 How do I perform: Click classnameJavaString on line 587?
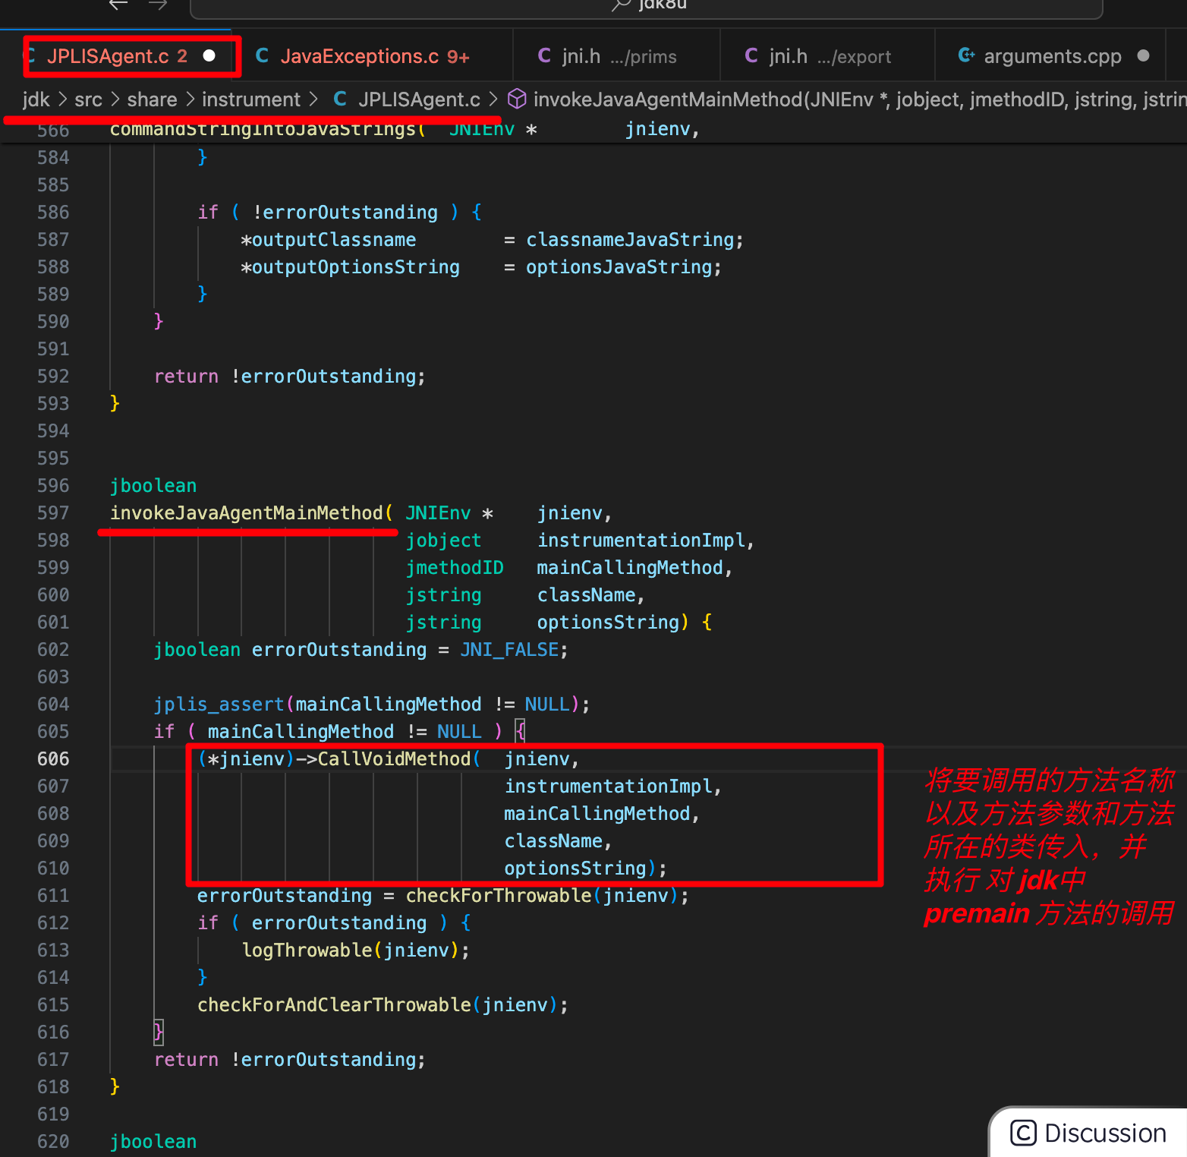click(630, 239)
